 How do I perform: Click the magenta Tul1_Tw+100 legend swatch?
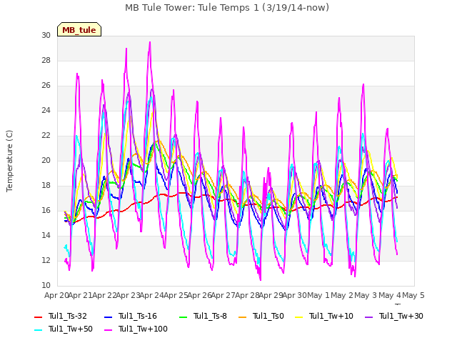tap(108, 329)
